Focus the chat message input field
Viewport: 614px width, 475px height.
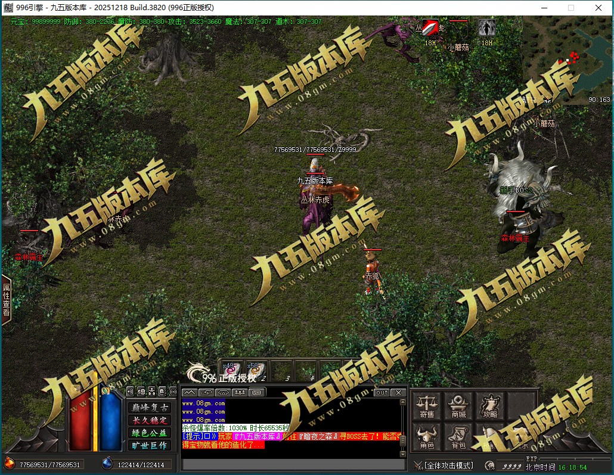(294, 464)
